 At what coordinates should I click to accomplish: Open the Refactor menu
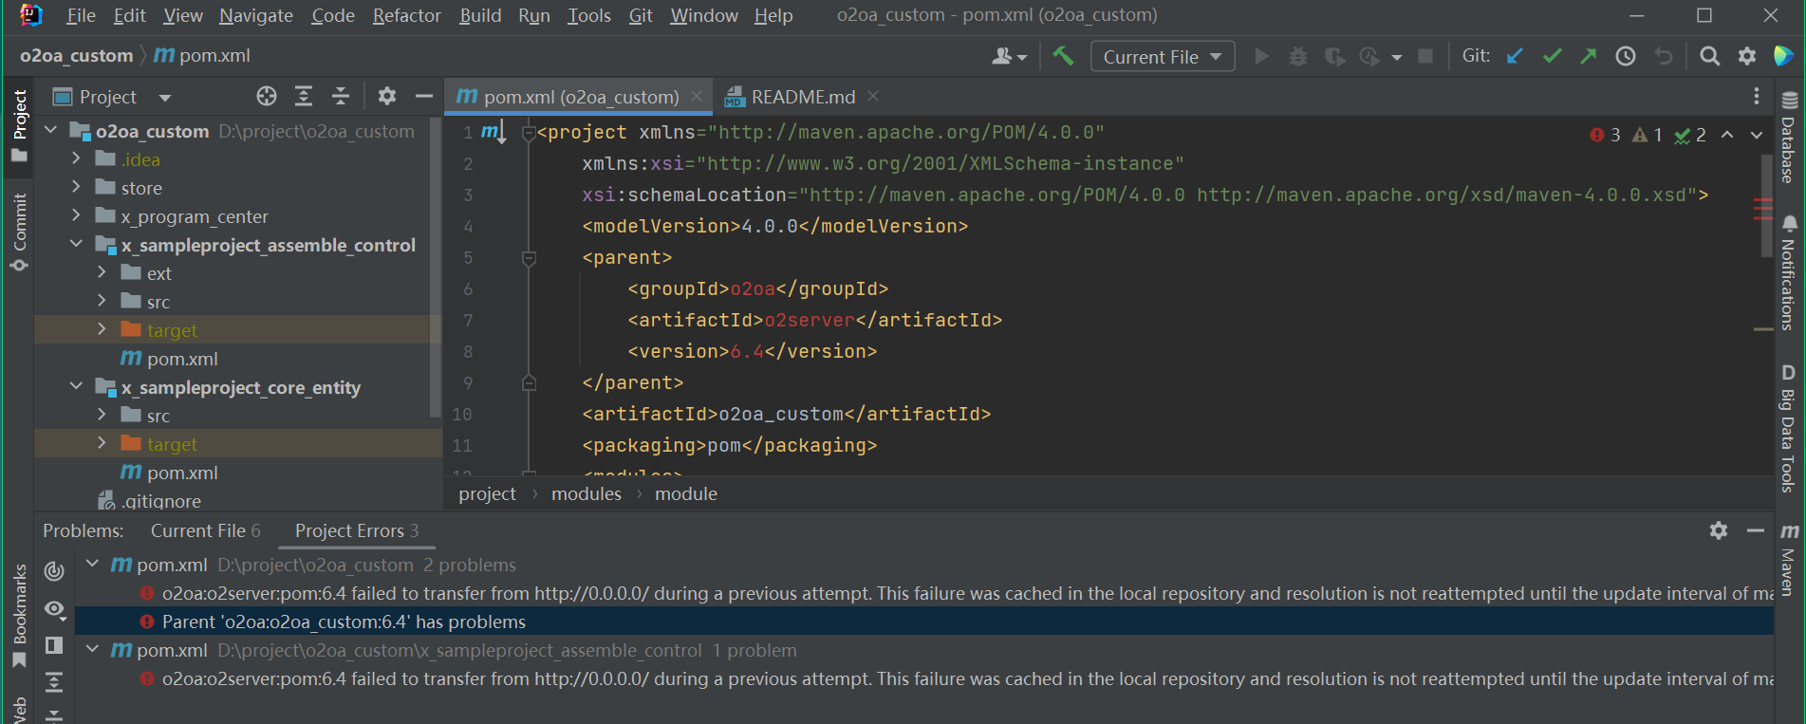pos(406,15)
